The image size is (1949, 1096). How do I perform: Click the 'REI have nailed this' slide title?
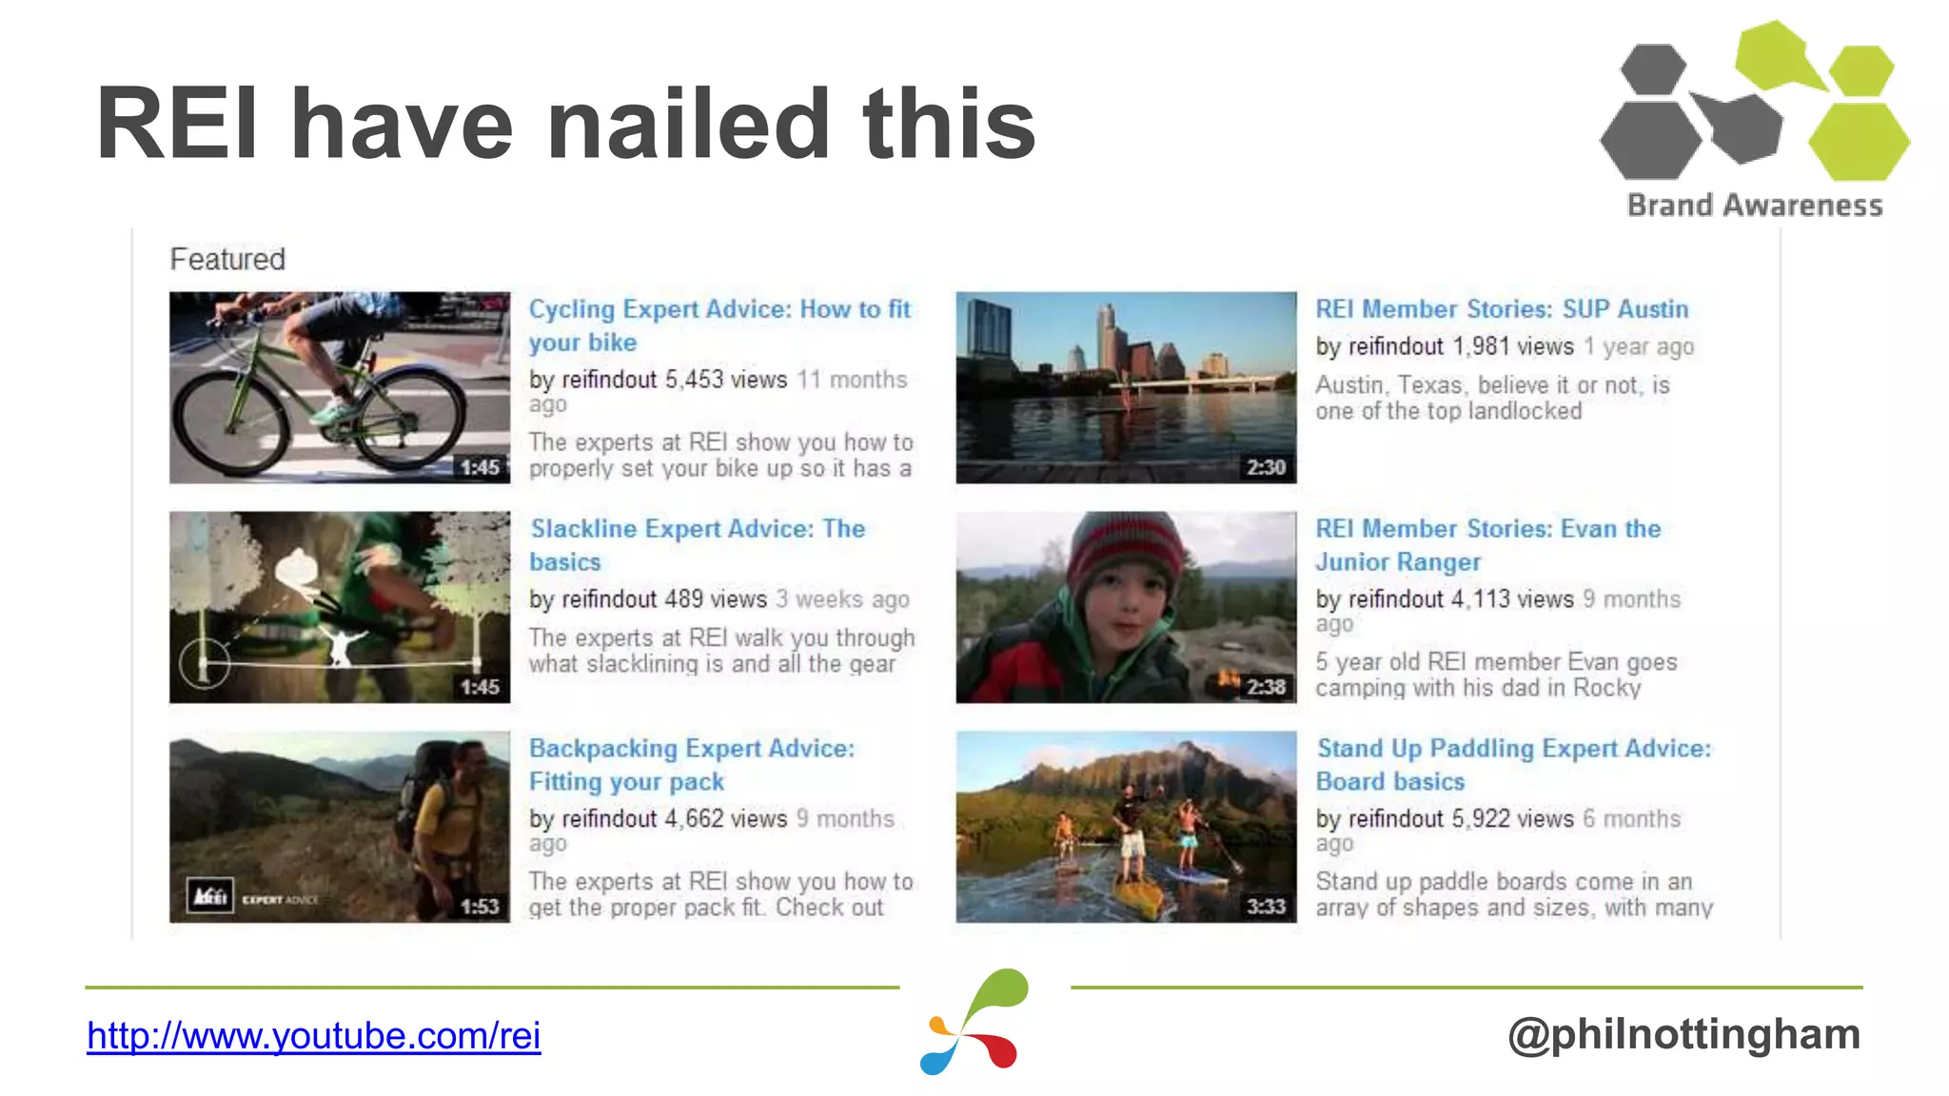coord(566,124)
